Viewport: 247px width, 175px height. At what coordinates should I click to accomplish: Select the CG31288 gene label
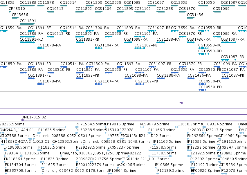point(165,8)
